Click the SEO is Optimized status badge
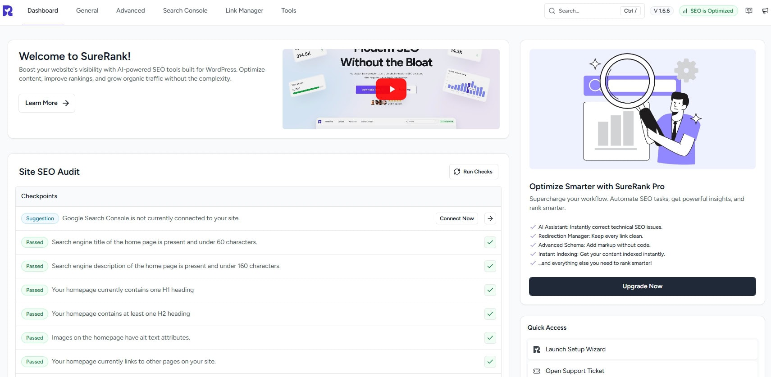This screenshot has height=377, width=771. [x=708, y=11]
